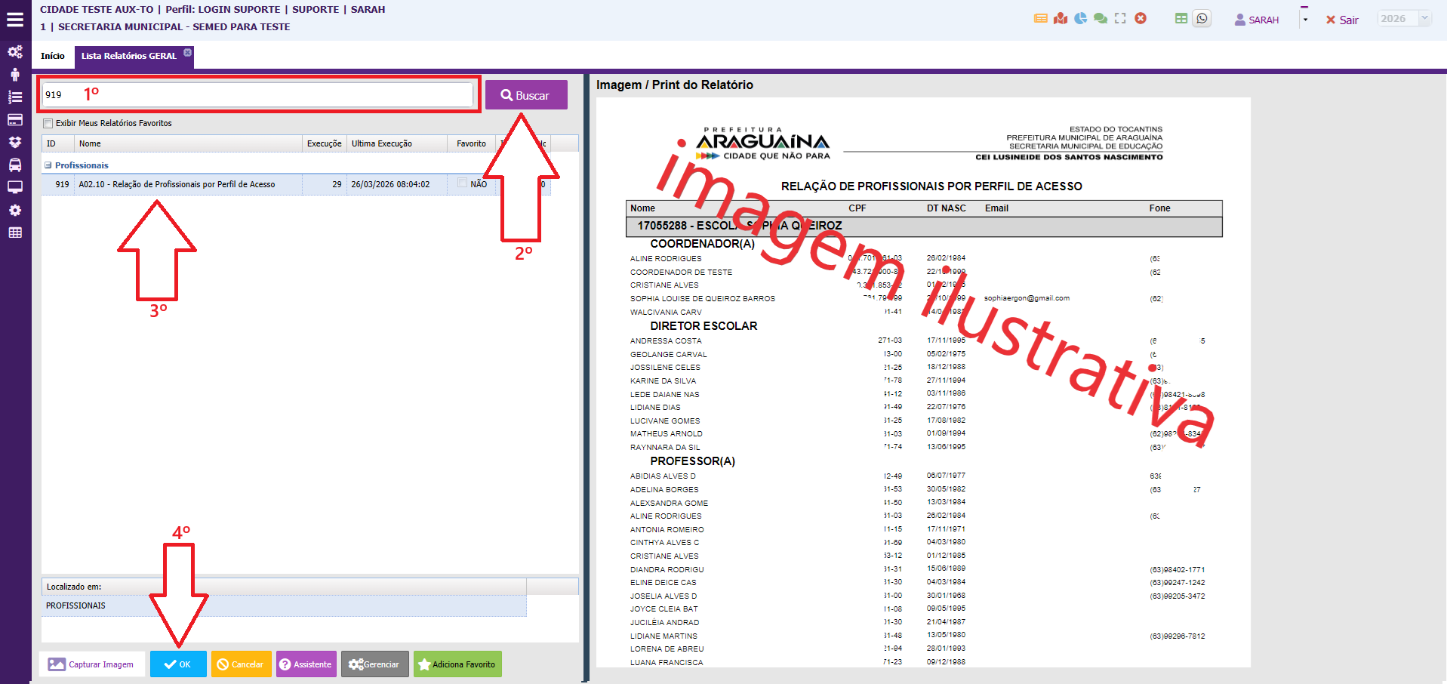Collapse the Profissionais group
The height and width of the screenshot is (684, 1447).
point(48,165)
